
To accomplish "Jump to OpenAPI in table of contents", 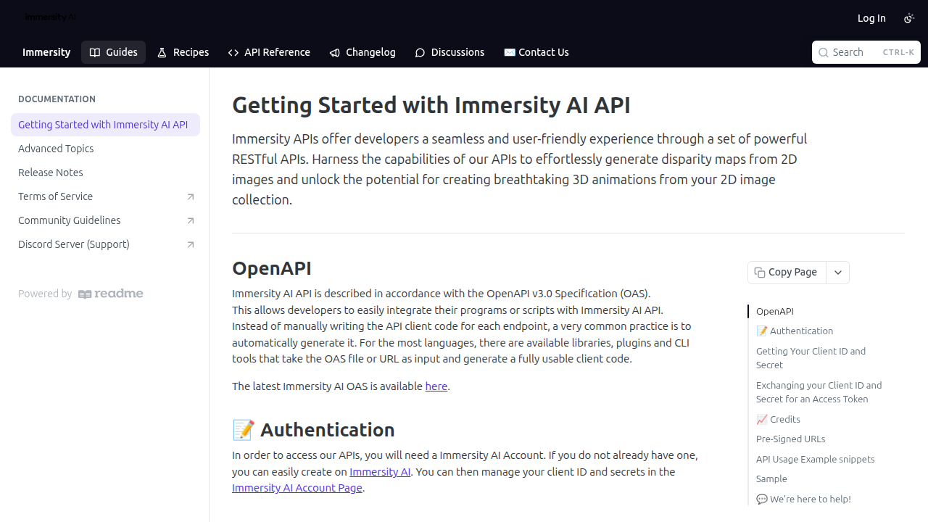I will coord(775,311).
